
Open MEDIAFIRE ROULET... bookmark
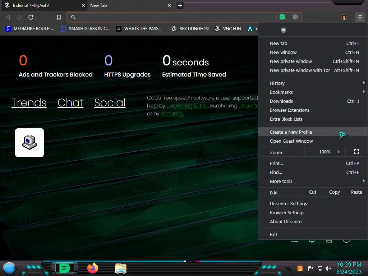[29, 29]
